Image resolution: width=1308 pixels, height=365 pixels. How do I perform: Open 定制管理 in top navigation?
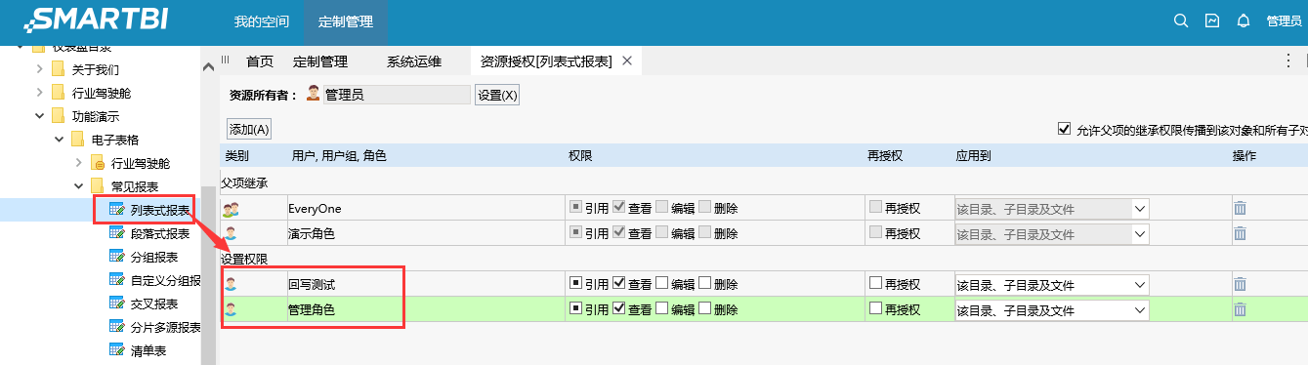click(346, 20)
